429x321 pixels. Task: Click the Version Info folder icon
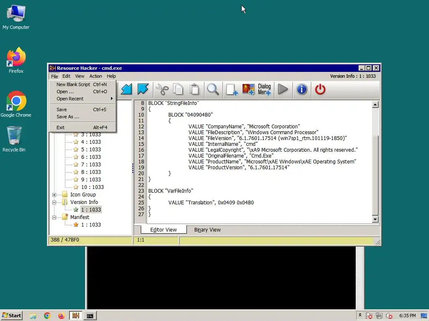[65, 202]
